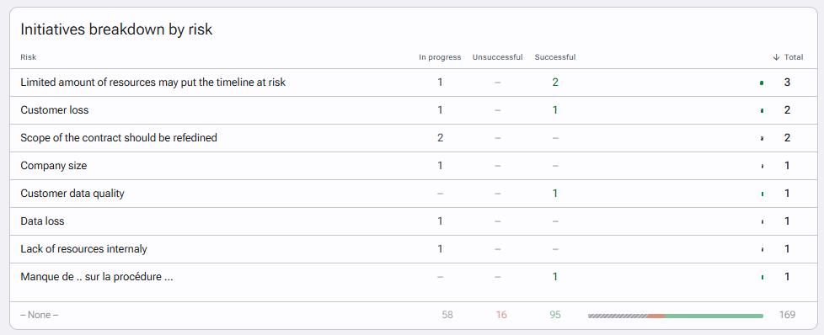Viewport: 824px width, 335px height.
Task: Click successful count 1 in Customer data quality row
Action: (555, 194)
